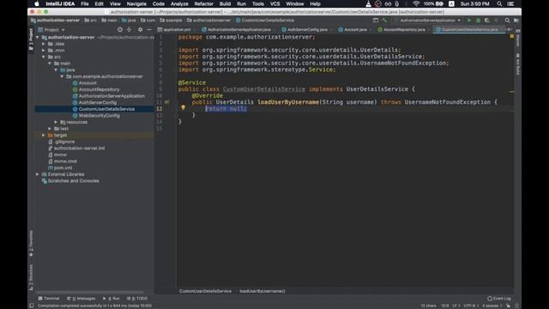Click macOS Spotlight search icon
This screenshot has width=549, height=309.
coord(499,3)
